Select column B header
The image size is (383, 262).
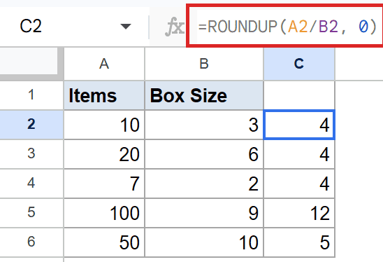click(204, 64)
